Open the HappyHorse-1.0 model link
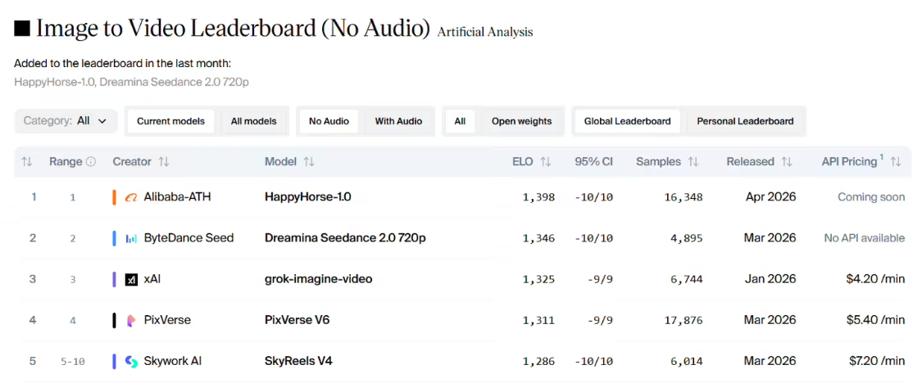 307,197
